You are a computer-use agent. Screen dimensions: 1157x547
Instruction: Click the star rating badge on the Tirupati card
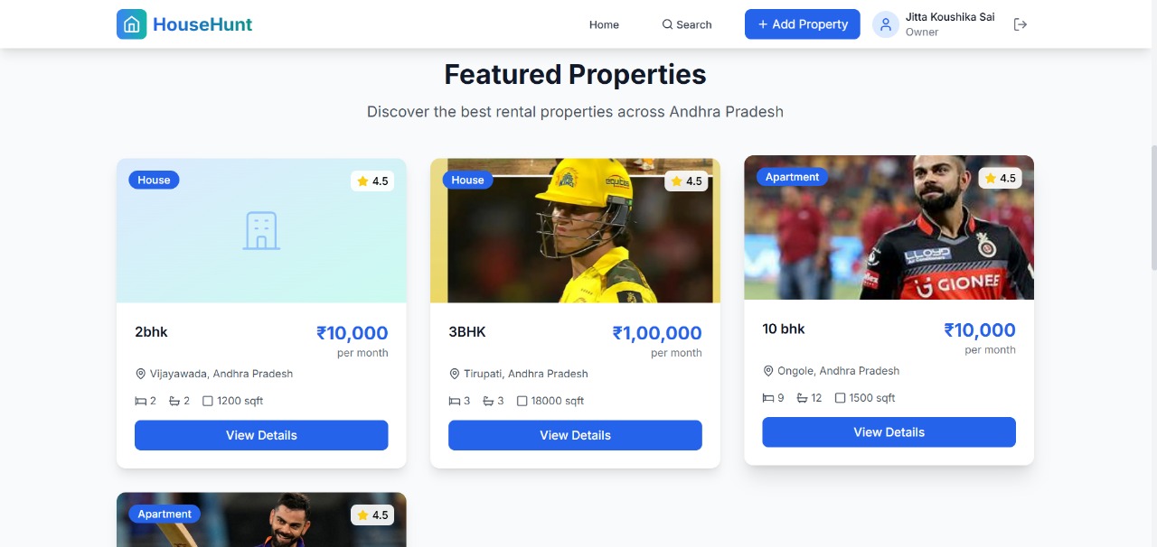tap(686, 181)
